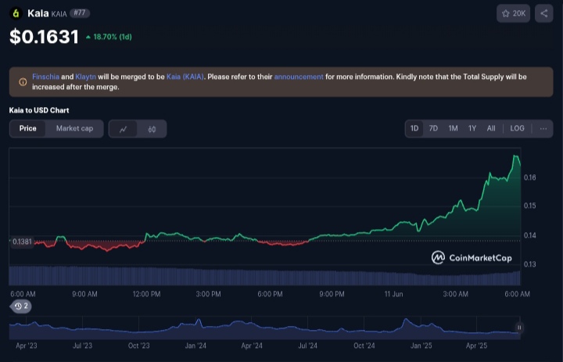Click the share icon button
This screenshot has width=563, height=362.
pyautogui.click(x=543, y=13)
